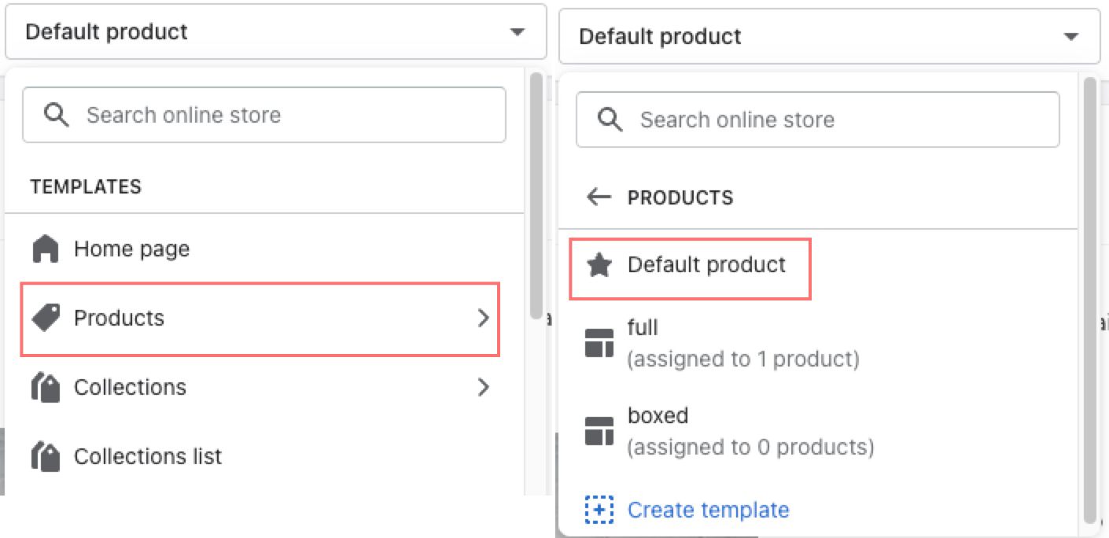Click the magnifier icon in the PRODUCTS panel search
Image resolution: width=1109 pixels, height=538 pixels.
pos(610,120)
